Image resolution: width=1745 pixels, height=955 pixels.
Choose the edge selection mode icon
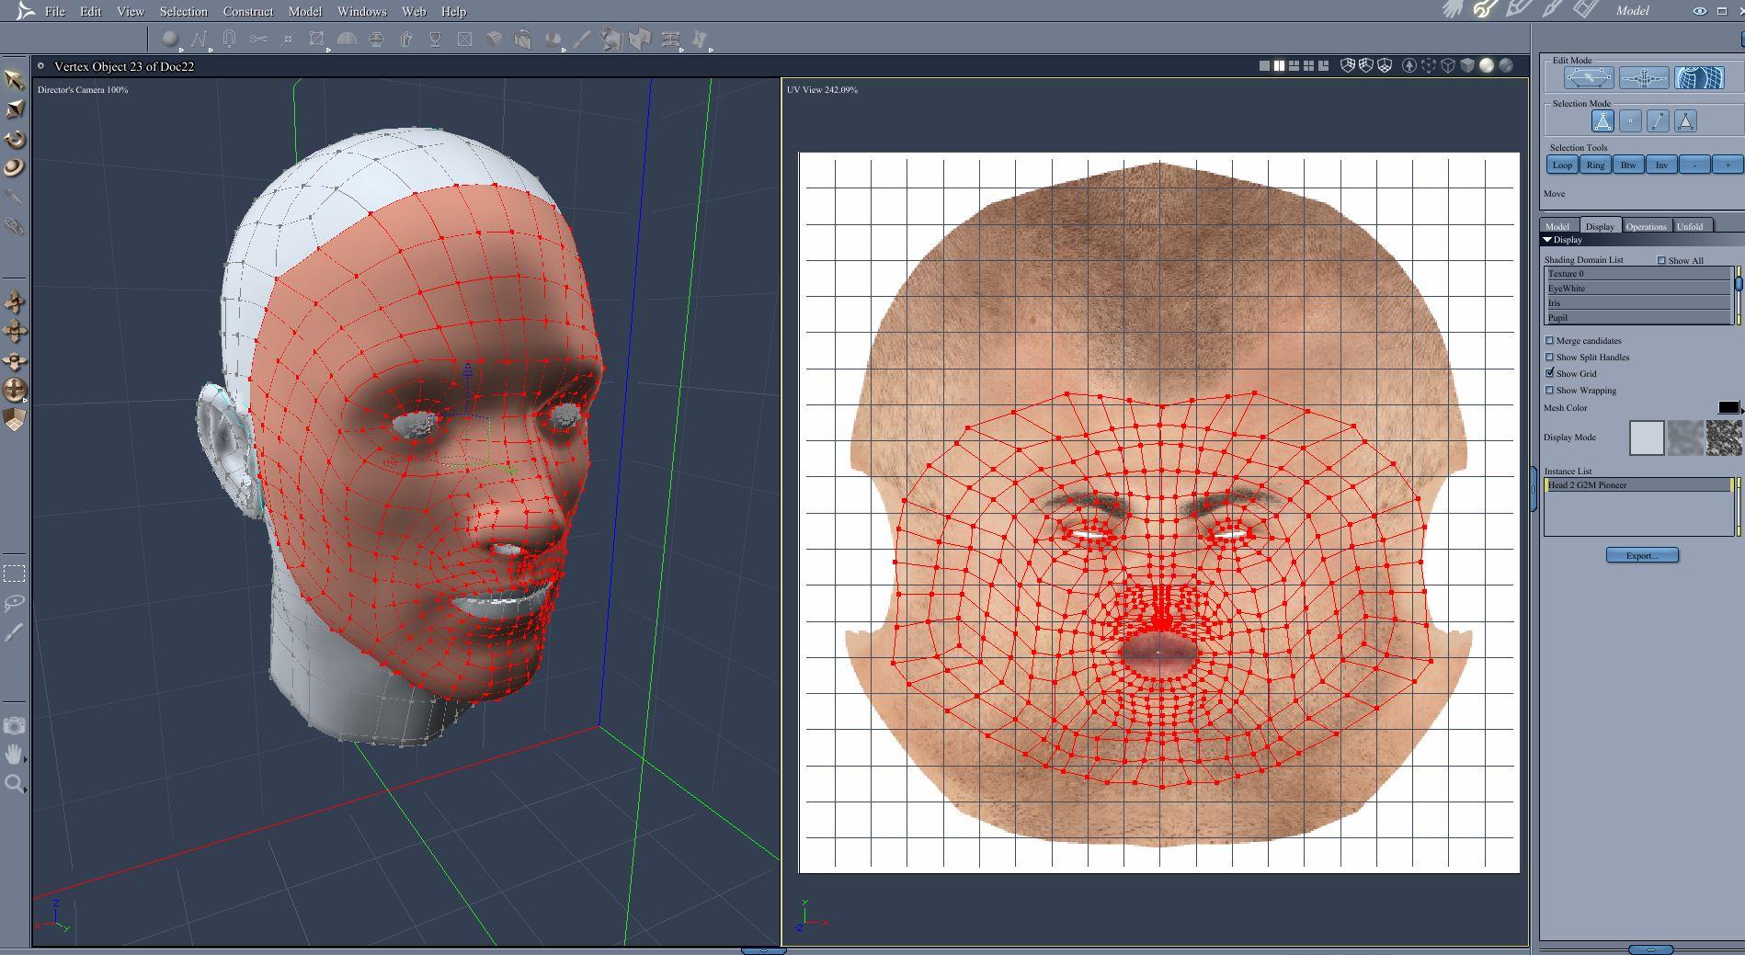(1658, 121)
